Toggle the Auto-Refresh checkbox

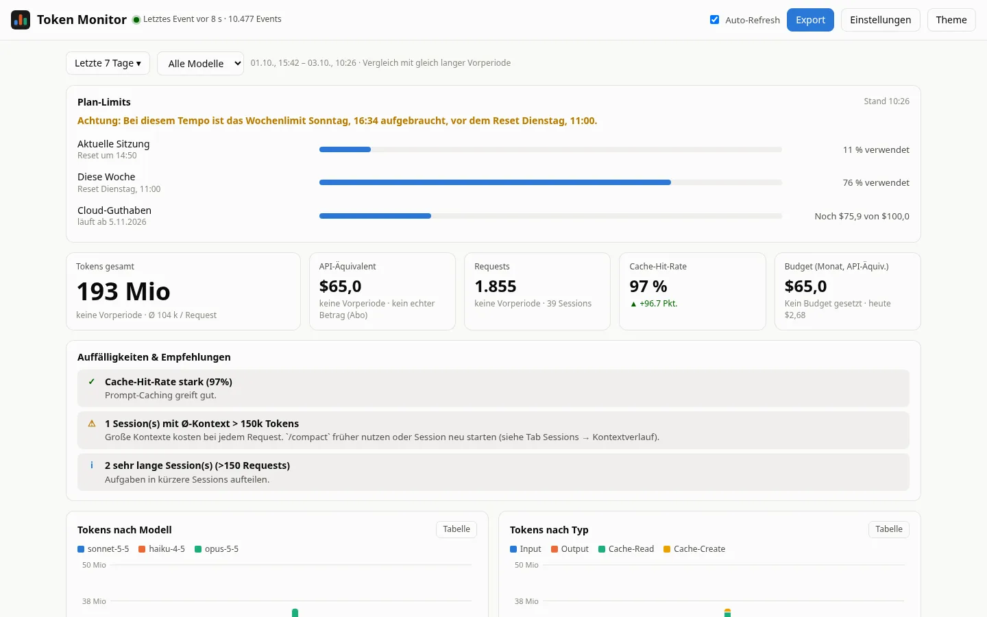714,20
